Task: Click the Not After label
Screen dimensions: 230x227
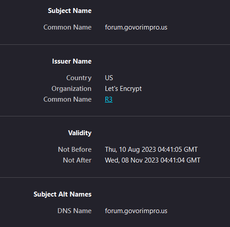Action: tap(77, 160)
